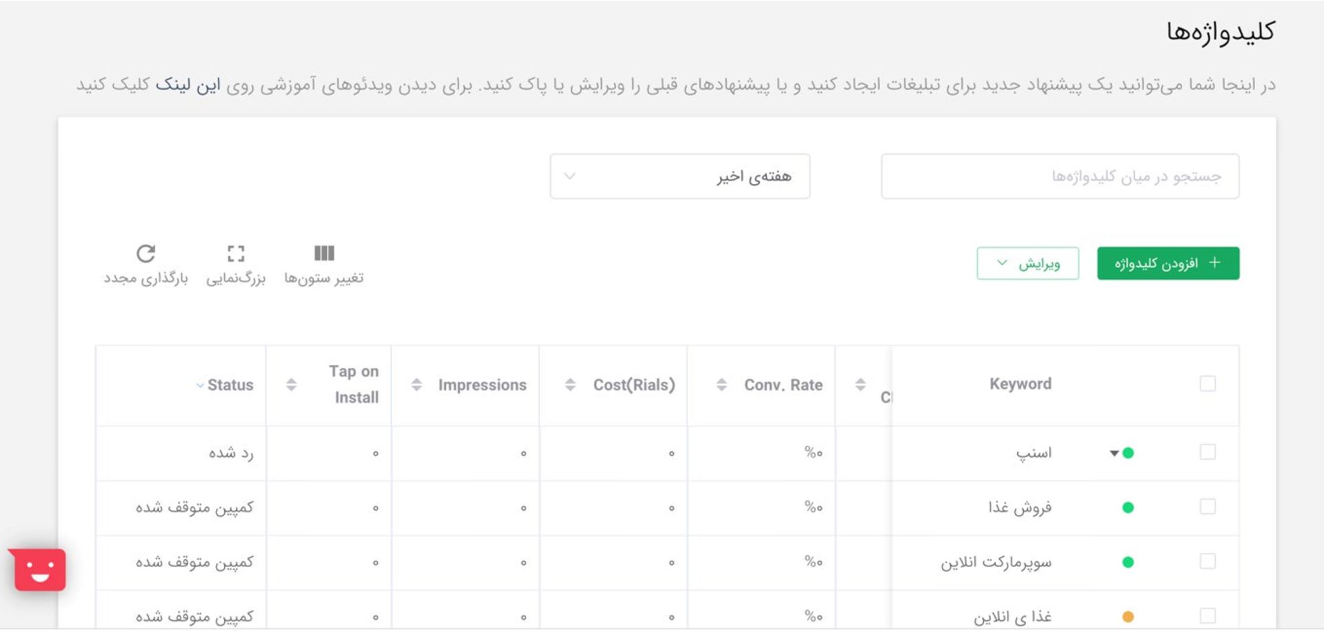Screen dimensions: 1324x634
Task: Open the هفته‌ی اخیر date range dropdown
Action: coord(680,176)
